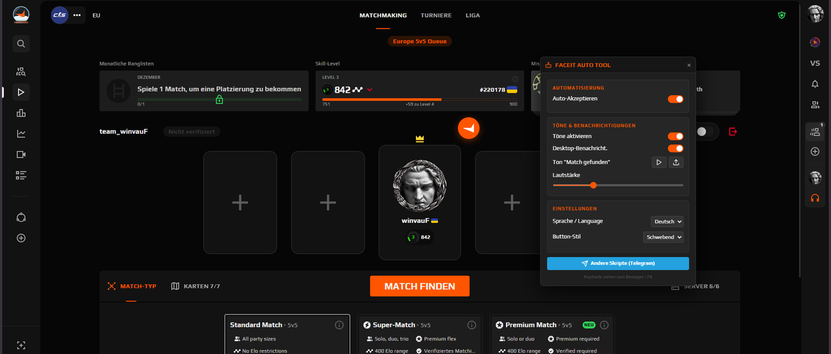
Task: Click the first empty party slot plus
Action: tap(240, 203)
